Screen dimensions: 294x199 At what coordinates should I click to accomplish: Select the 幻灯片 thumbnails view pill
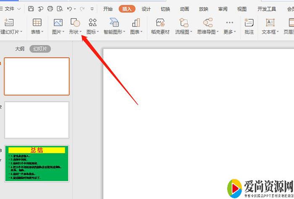coord(40,49)
